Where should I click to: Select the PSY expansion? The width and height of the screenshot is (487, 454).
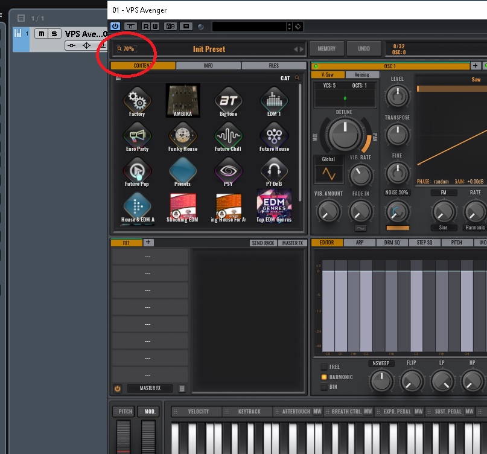tap(228, 171)
